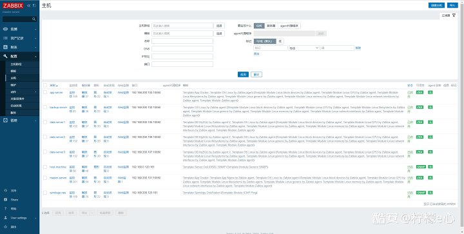Check the data-server2 row checkbox
Screen dimensions: 464x234
click(x=45, y=137)
